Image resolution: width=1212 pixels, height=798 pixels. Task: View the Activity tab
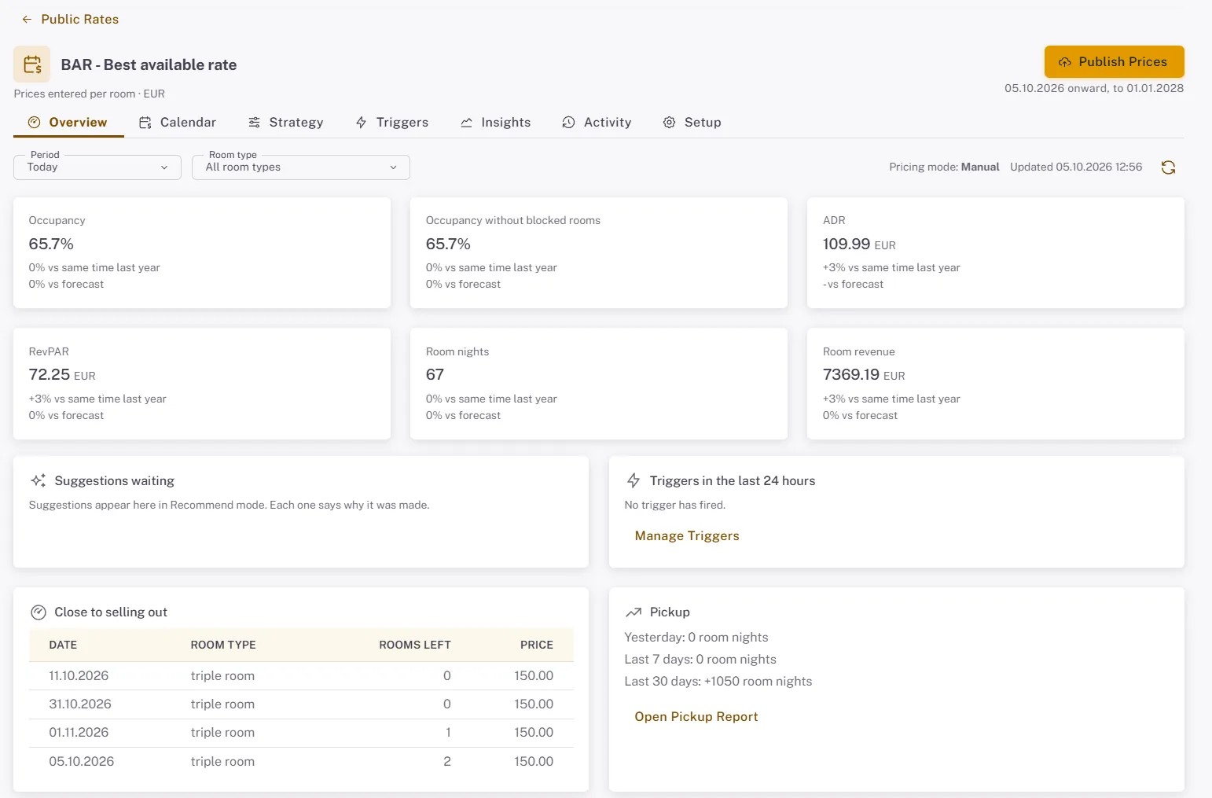(x=597, y=123)
